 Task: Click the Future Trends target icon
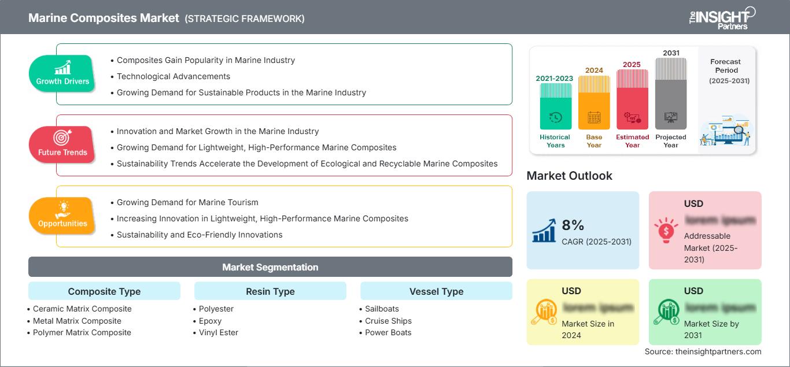pyautogui.click(x=62, y=138)
